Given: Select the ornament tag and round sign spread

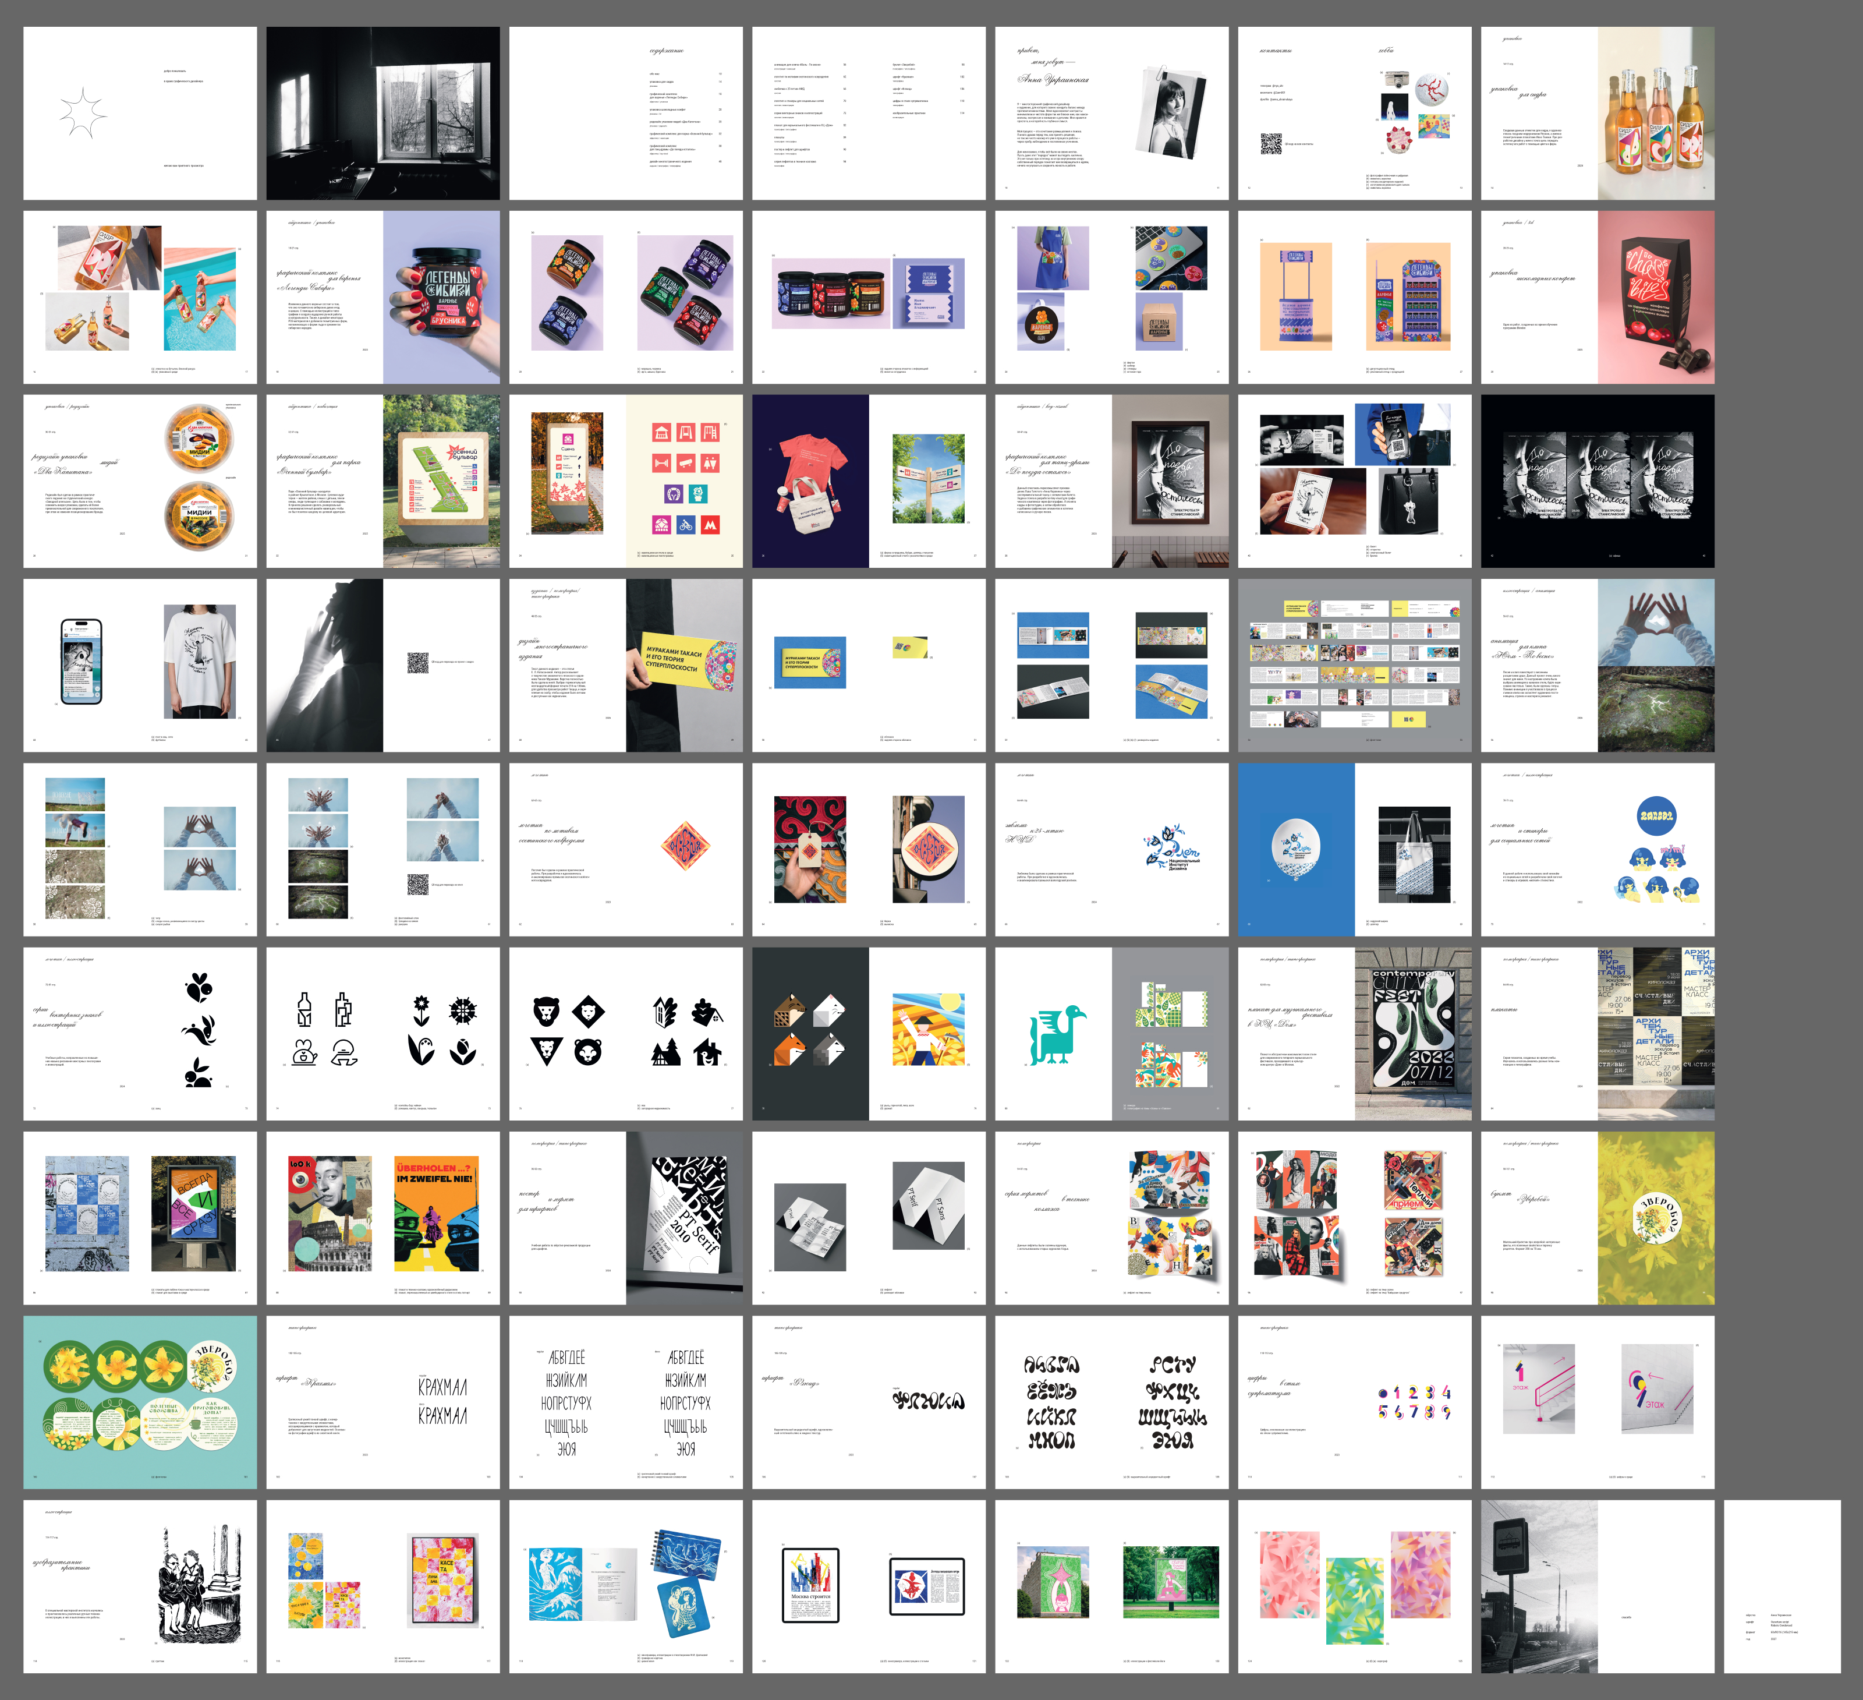Looking at the screenshot, I should click(x=869, y=850).
